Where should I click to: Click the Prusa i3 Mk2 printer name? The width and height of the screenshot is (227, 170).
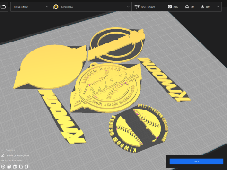[x=21, y=7]
